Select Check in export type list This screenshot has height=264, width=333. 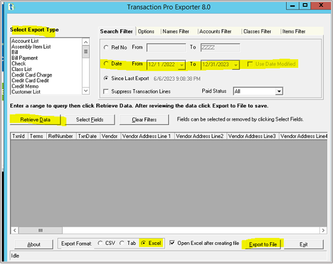(x=19, y=63)
